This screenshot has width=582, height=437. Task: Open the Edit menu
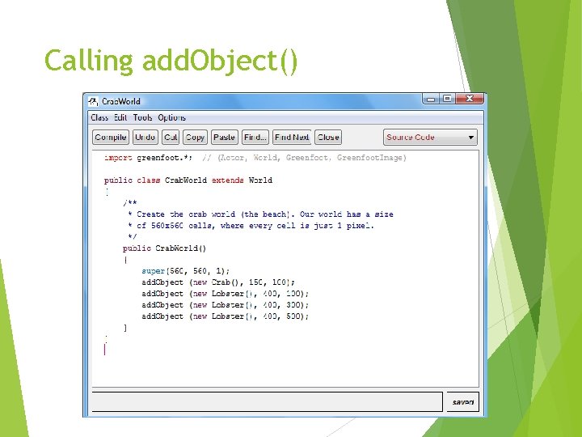[120, 117]
